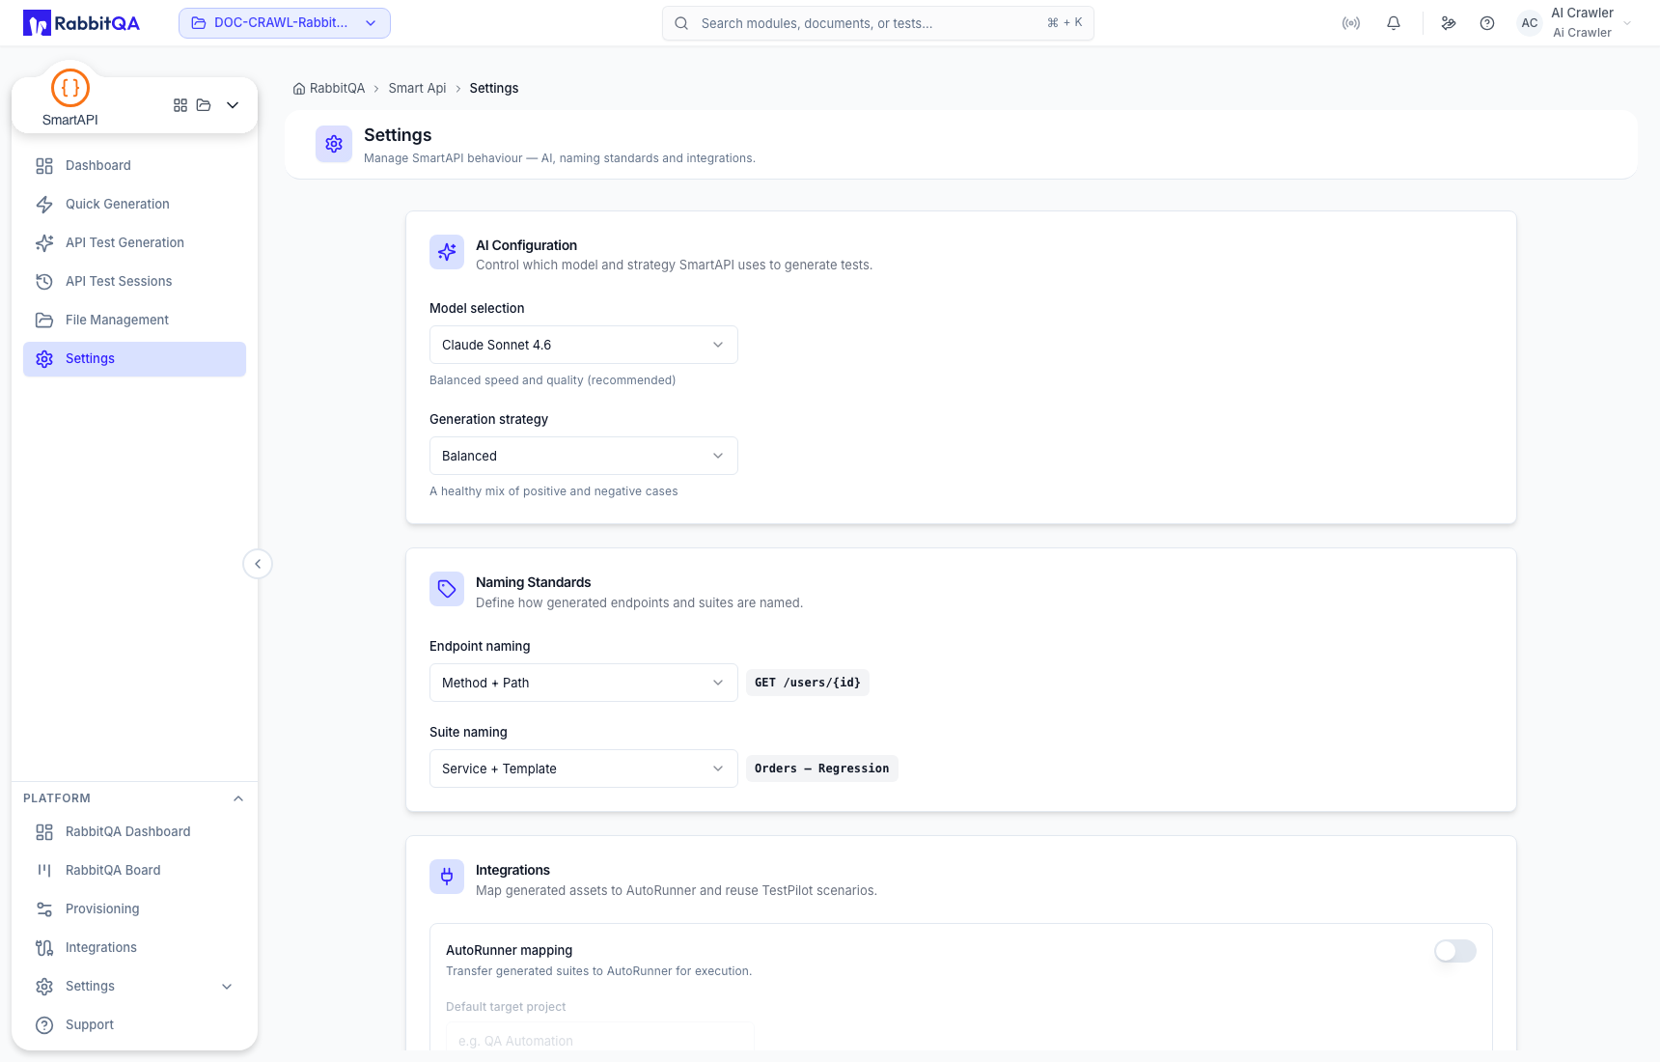Open RabbitQA Board
This screenshot has height=1062, width=1660.
(x=134, y=871)
